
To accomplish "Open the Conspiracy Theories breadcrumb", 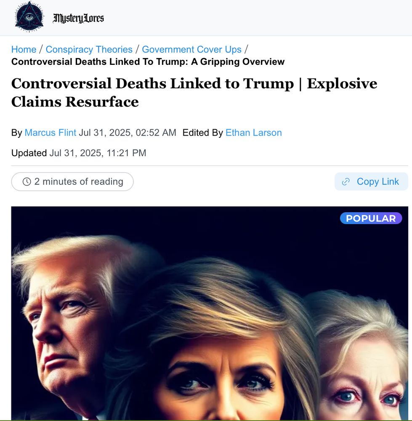I will click(x=89, y=49).
